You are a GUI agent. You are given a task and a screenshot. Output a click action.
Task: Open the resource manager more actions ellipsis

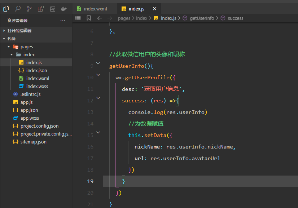63,20
